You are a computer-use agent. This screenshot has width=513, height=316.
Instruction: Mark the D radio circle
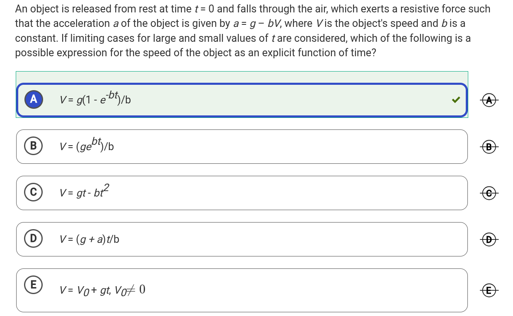pyautogui.click(x=34, y=238)
